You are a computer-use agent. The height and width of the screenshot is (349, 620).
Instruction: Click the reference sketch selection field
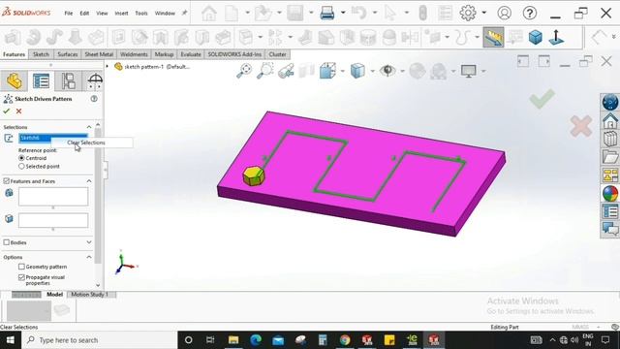(x=53, y=138)
